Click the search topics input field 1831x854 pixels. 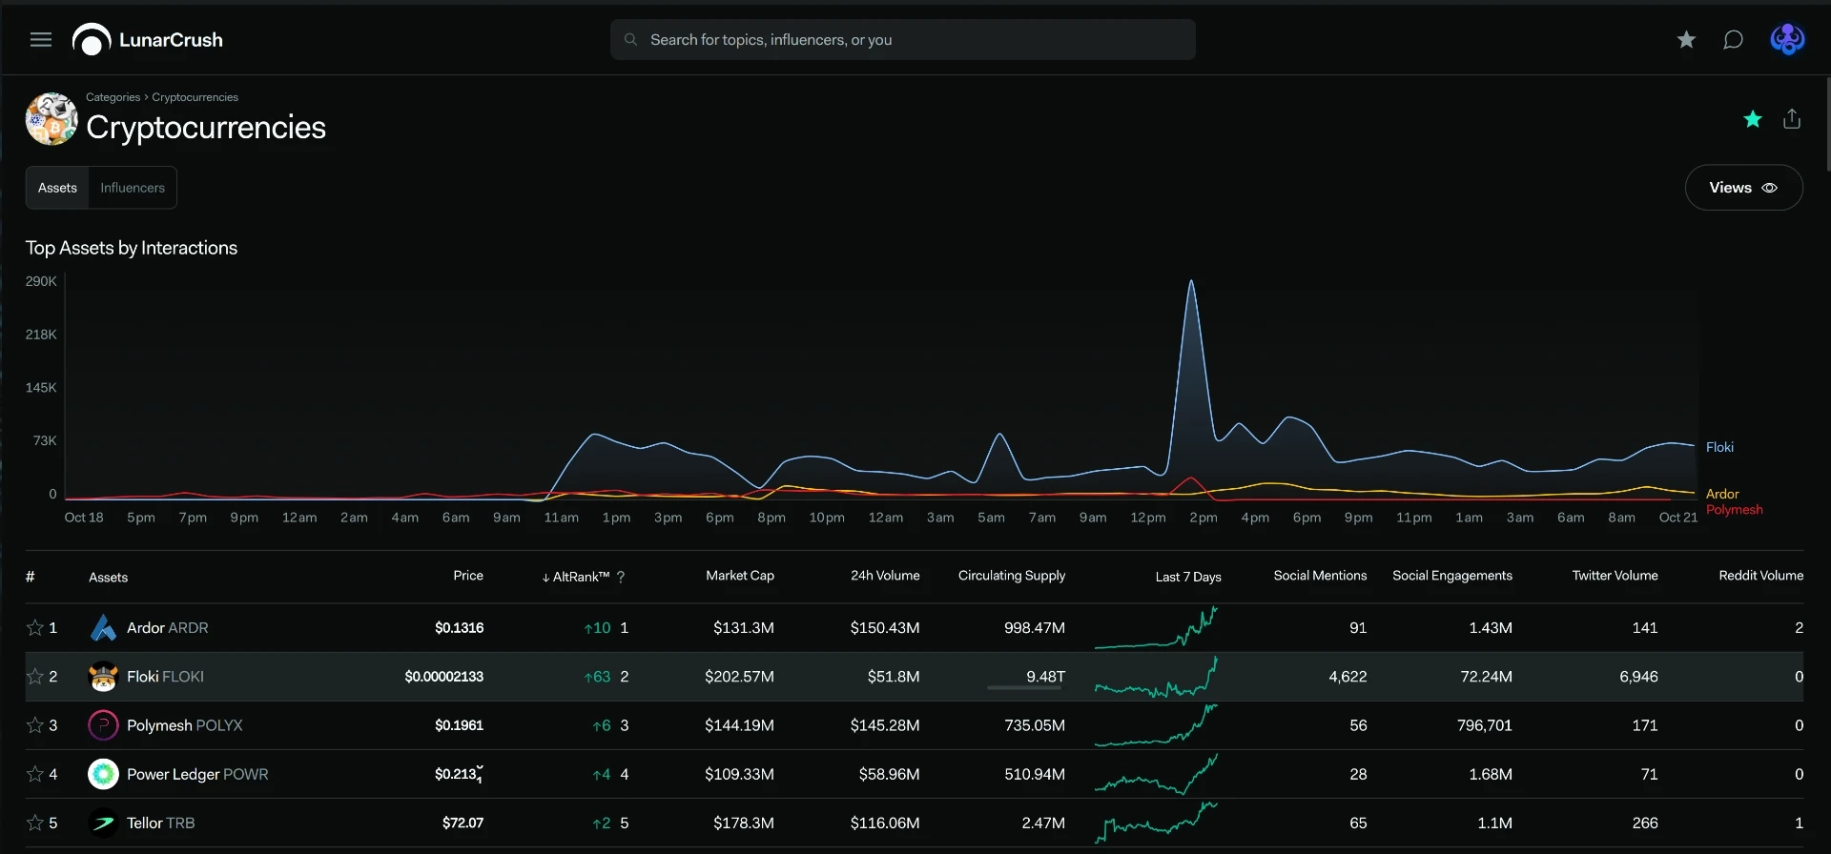point(902,40)
